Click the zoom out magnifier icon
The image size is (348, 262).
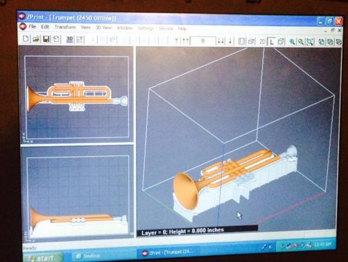(x=301, y=42)
